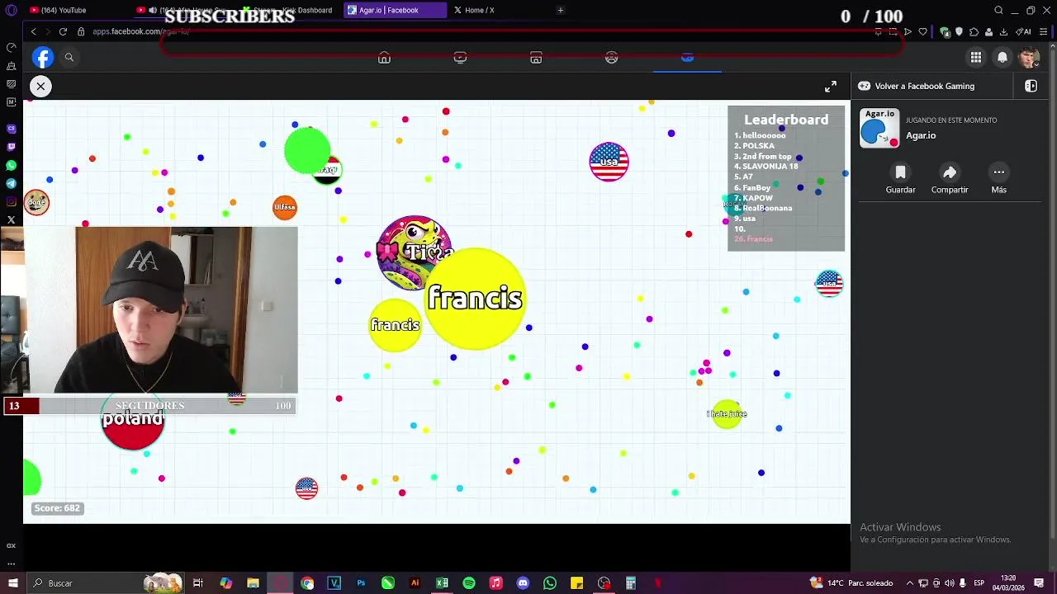Open Photoshop from taskbar
The width and height of the screenshot is (1057, 594).
point(361,583)
